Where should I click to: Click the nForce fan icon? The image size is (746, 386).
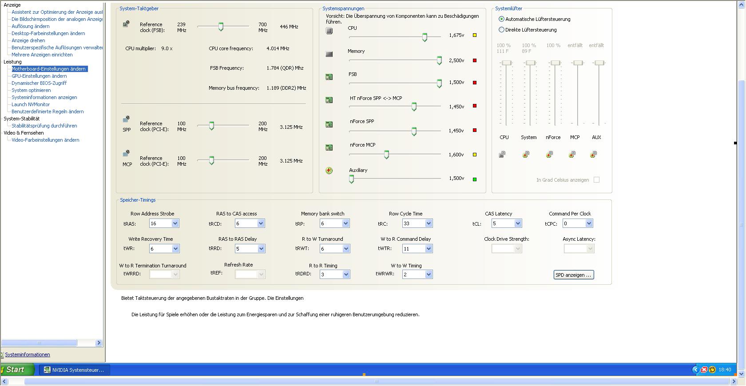[549, 155]
